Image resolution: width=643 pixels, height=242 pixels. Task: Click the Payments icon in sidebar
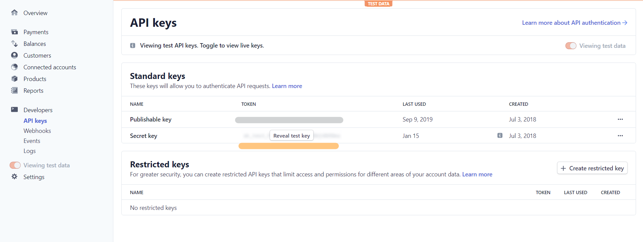pyautogui.click(x=14, y=32)
